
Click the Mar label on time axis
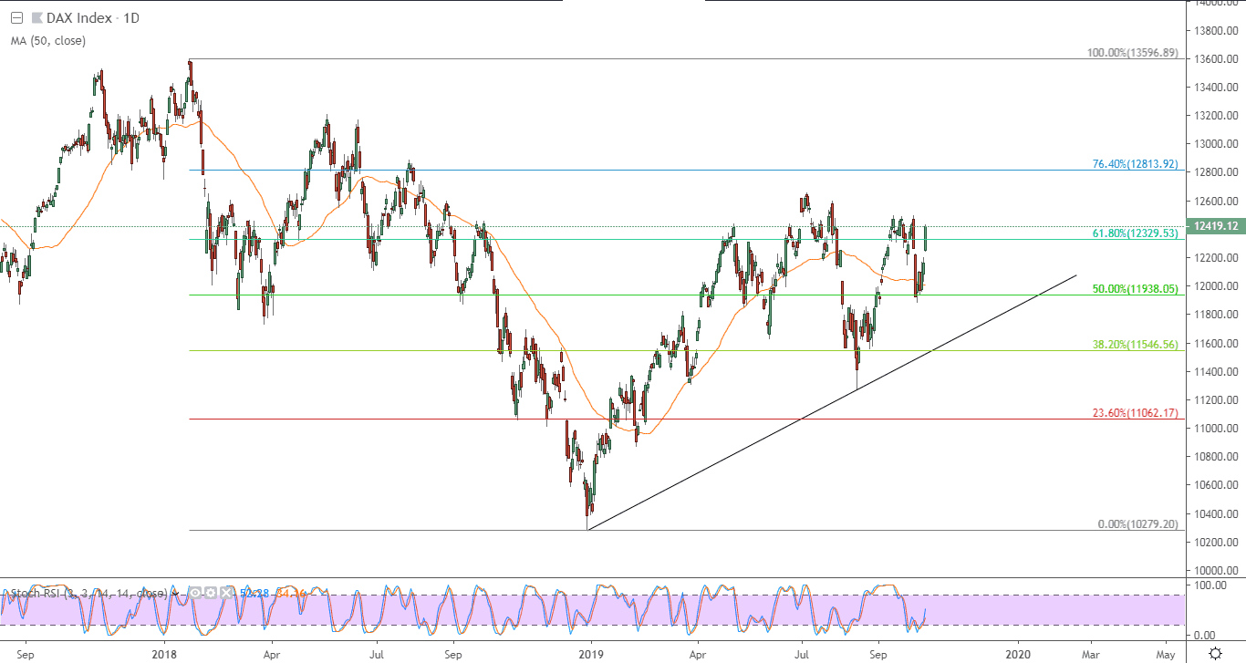coord(1089,654)
